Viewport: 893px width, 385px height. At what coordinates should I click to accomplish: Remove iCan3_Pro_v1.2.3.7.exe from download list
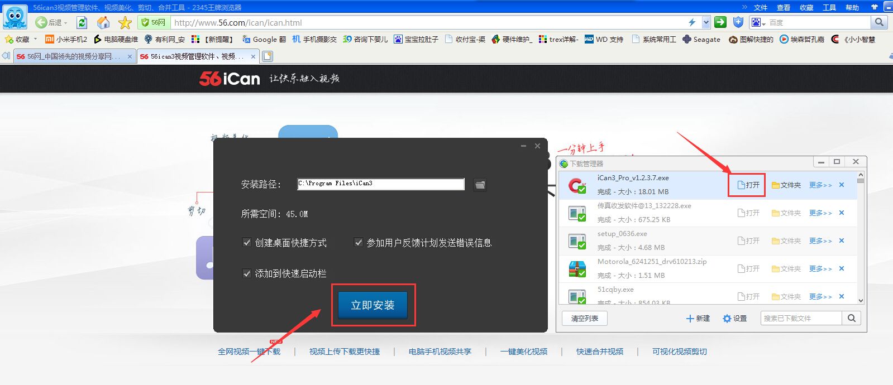(x=842, y=185)
